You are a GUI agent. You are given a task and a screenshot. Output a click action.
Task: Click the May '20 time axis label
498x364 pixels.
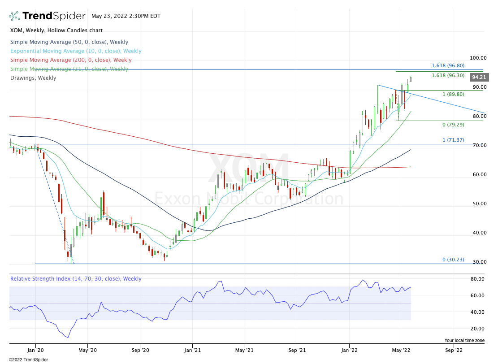88,350
